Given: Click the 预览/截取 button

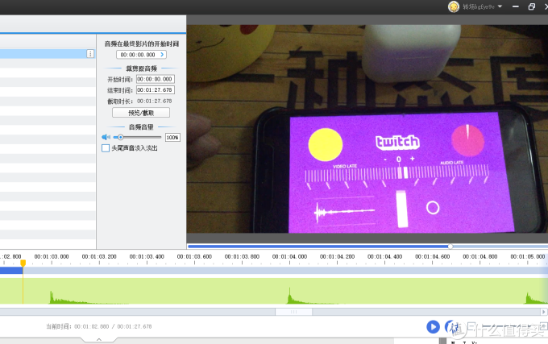Looking at the screenshot, I should coord(141,113).
